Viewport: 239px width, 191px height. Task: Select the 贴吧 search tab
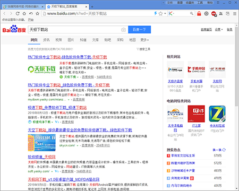tap(108, 40)
